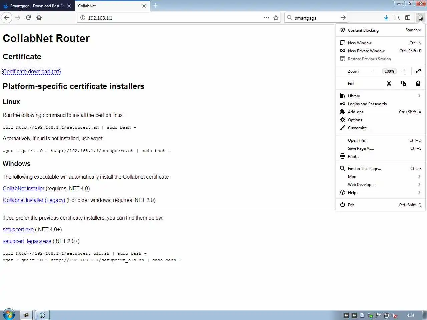Open the Downloads panel
Screen dimensions: 427x320
386,18
